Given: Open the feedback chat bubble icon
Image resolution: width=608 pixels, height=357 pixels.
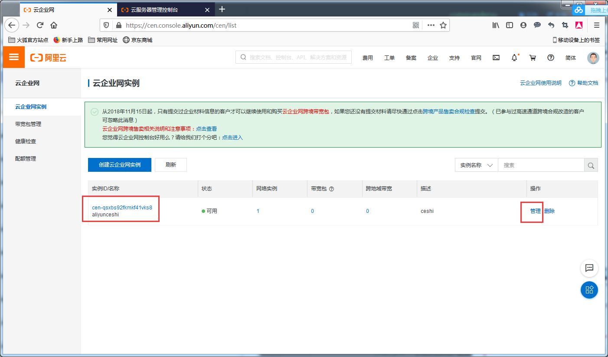Looking at the screenshot, I should [589, 268].
